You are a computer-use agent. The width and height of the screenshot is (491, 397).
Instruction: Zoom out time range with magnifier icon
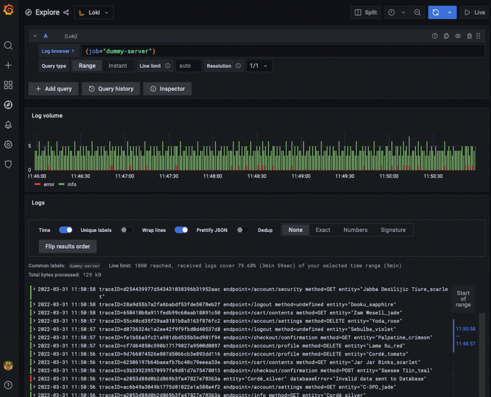417,12
